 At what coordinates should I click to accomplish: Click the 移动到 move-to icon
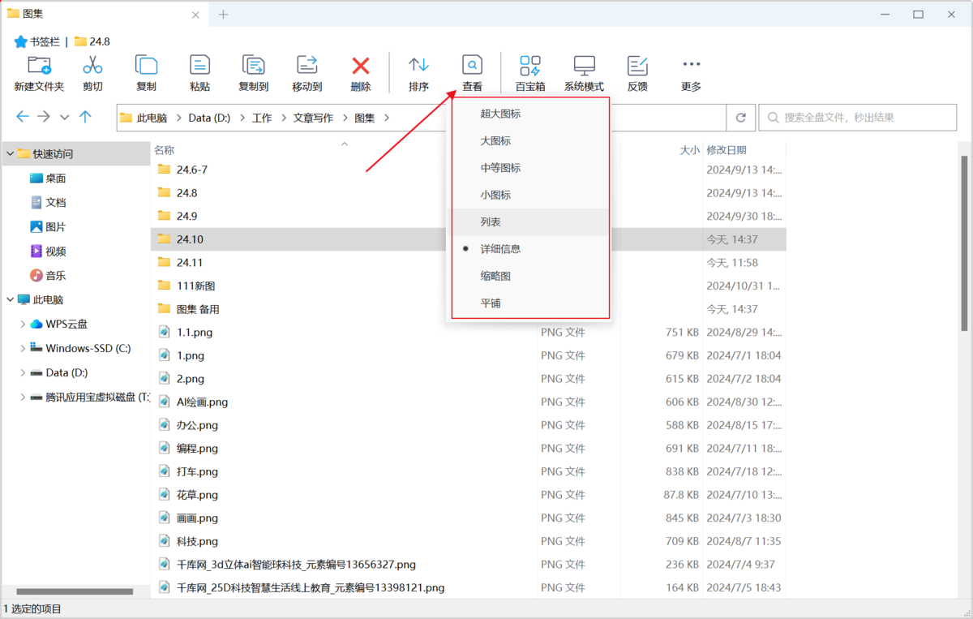click(x=306, y=71)
